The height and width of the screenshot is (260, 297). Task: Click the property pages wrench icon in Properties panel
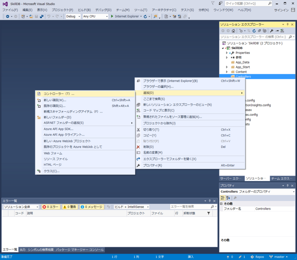(235, 198)
